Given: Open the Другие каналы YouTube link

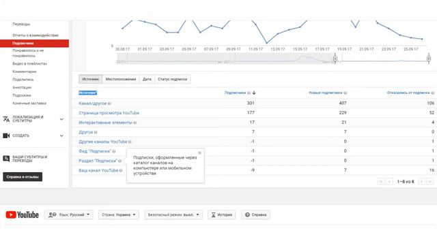Looking at the screenshot, I should [103, 142].
